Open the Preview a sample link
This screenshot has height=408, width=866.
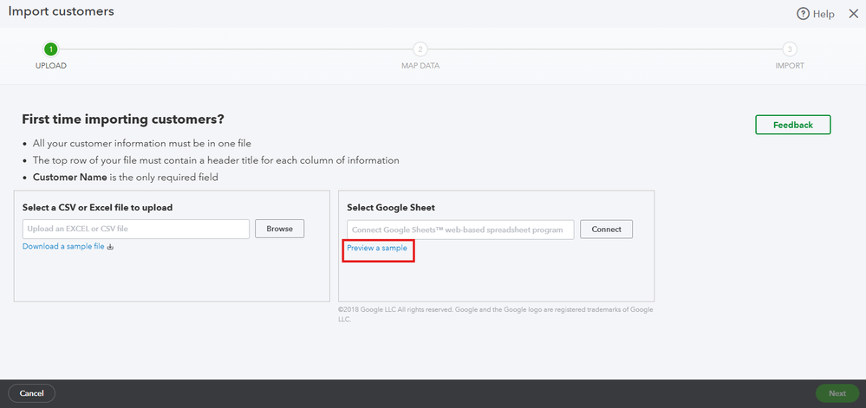(x=376, y=249)
